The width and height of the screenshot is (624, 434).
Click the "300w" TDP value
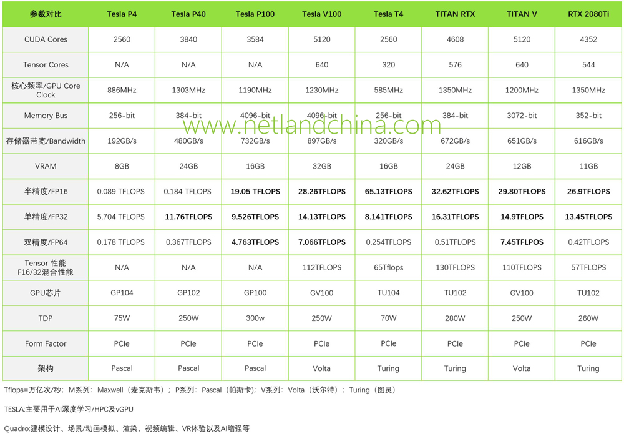255,318
